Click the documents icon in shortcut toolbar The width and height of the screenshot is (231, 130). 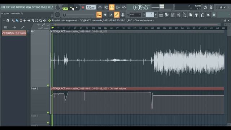tap(191, 15)
